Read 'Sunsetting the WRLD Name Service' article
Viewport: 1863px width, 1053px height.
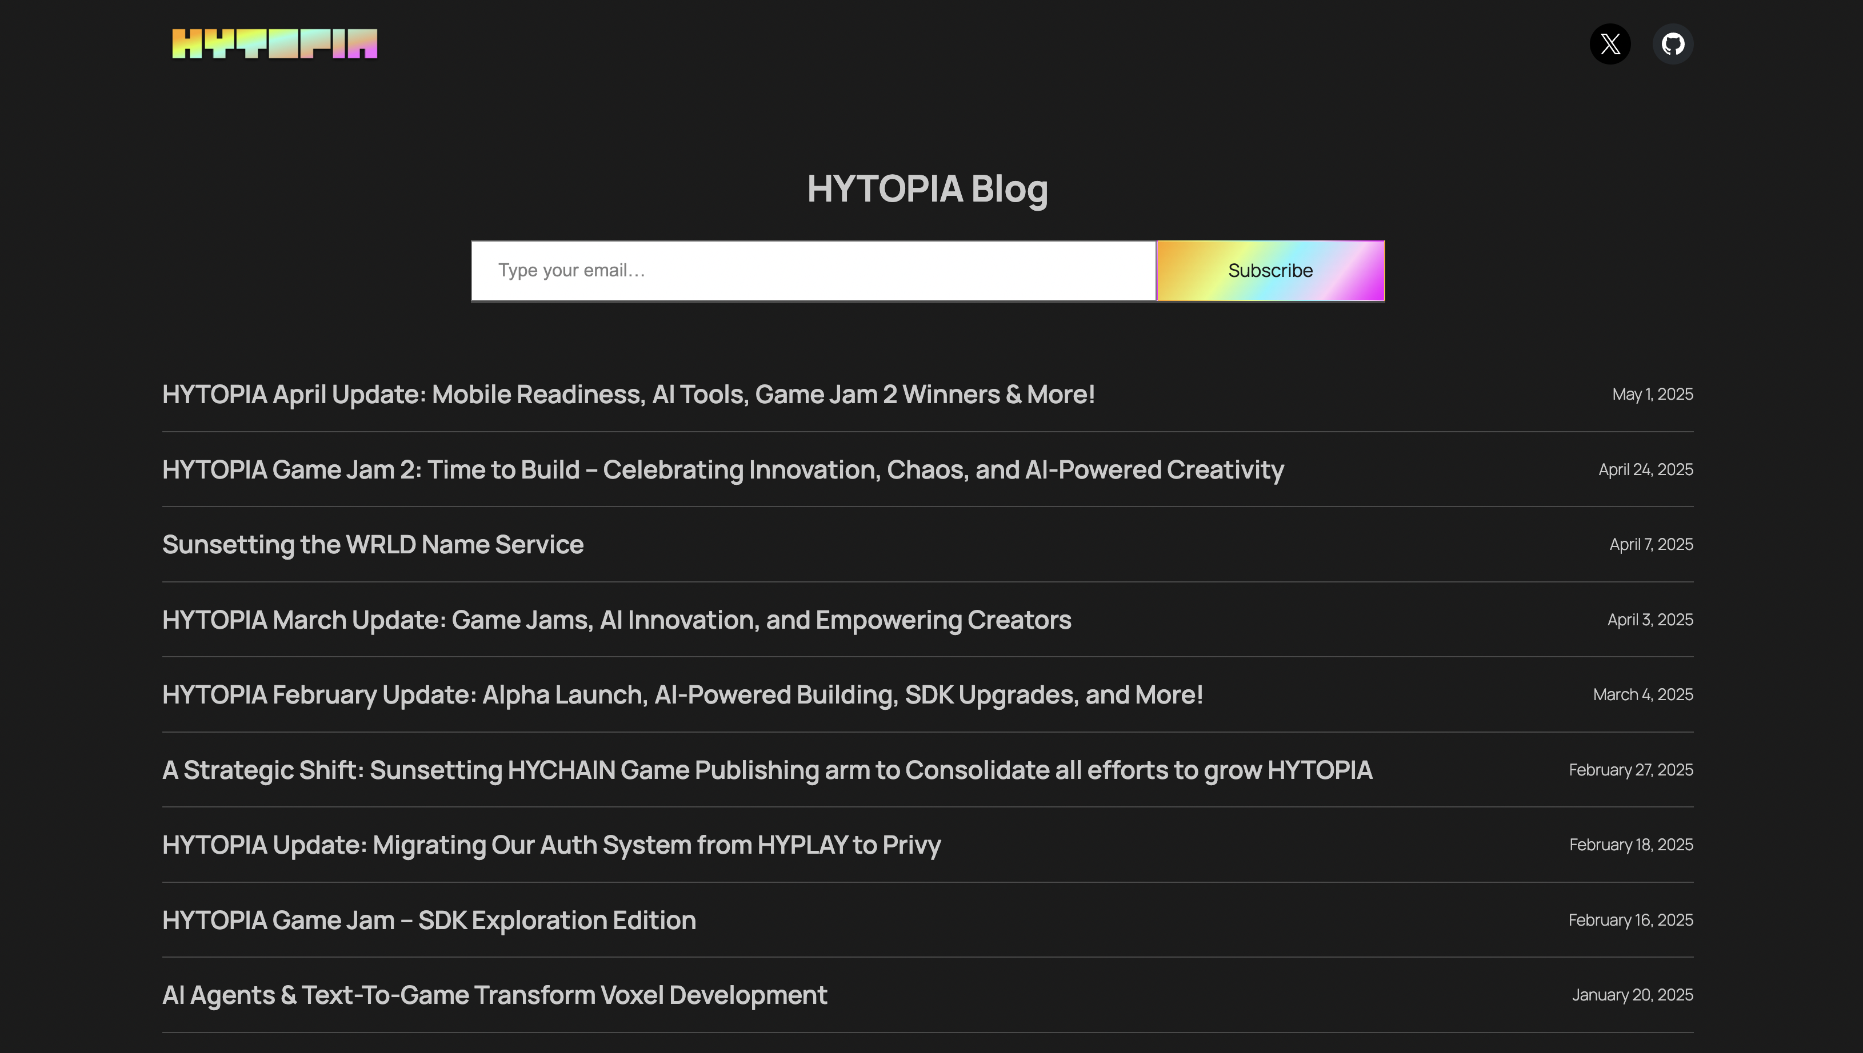372,545
